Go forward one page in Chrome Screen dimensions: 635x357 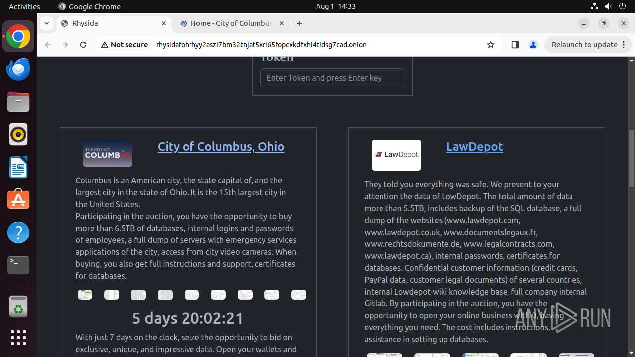point(65,45)
